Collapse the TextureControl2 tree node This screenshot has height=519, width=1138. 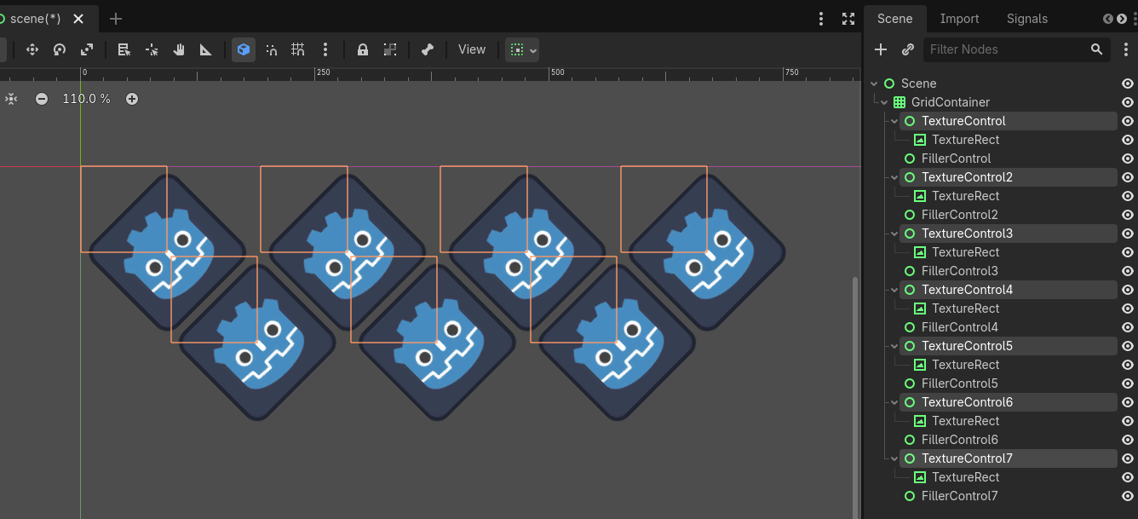[894, 177]
